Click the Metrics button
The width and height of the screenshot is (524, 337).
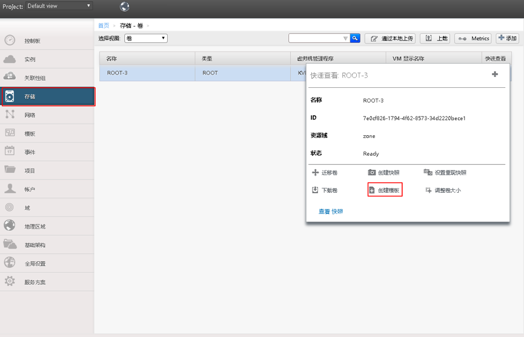(x=473, y=38)
